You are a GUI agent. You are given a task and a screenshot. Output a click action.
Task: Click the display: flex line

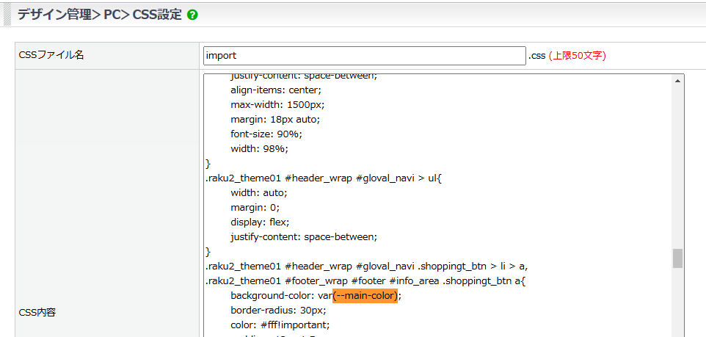point(260,222)
